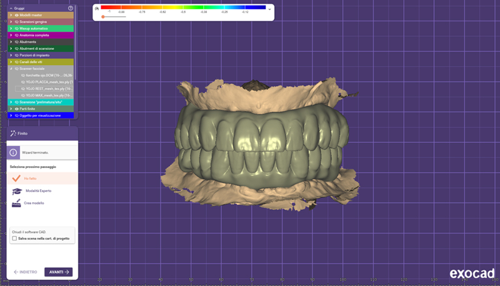
Task: Hide the Modelli master group
Action: coord(16,15)
